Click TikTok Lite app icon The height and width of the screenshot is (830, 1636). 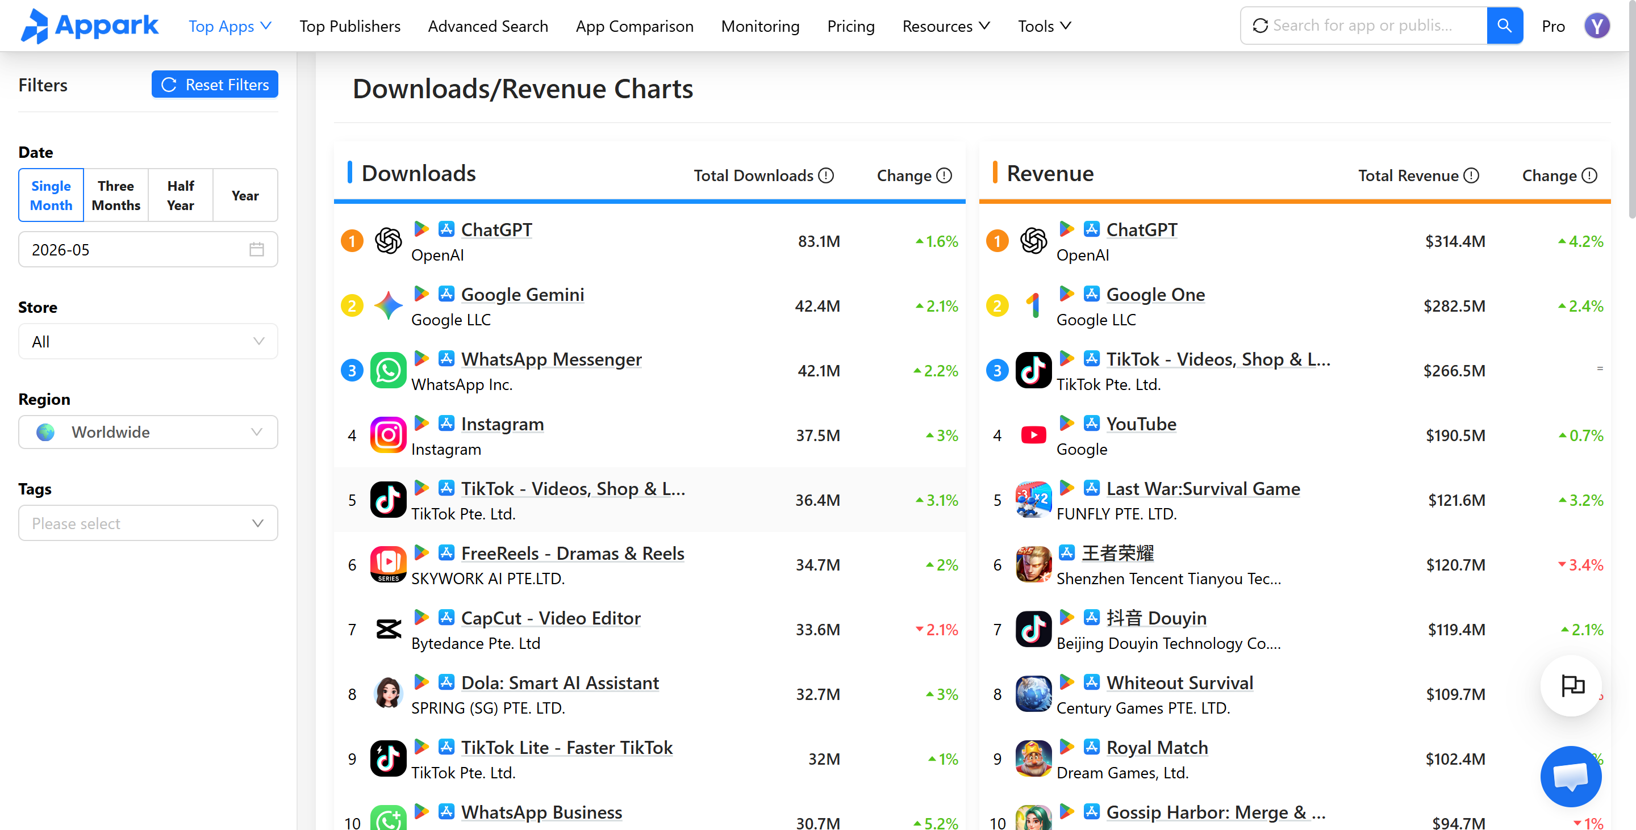[x=388, y=759]
